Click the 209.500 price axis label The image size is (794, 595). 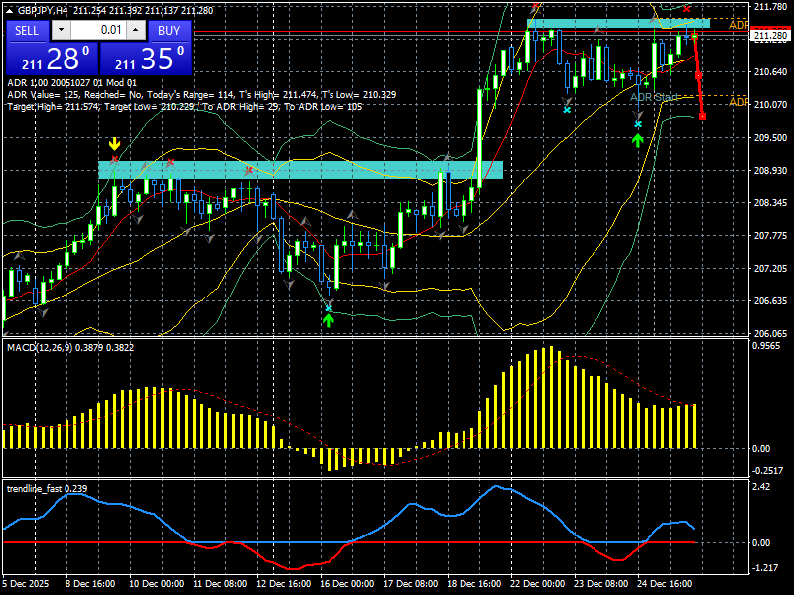771,138
